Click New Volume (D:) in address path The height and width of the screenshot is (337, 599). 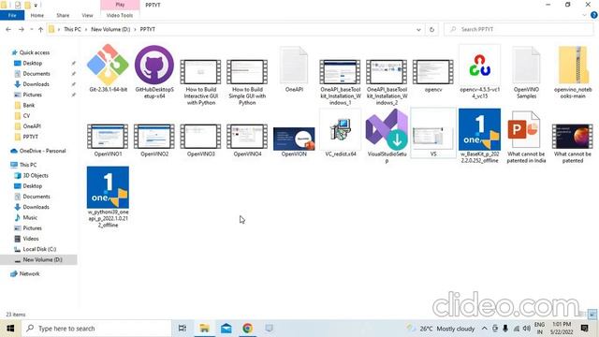[x=110, y=29]
